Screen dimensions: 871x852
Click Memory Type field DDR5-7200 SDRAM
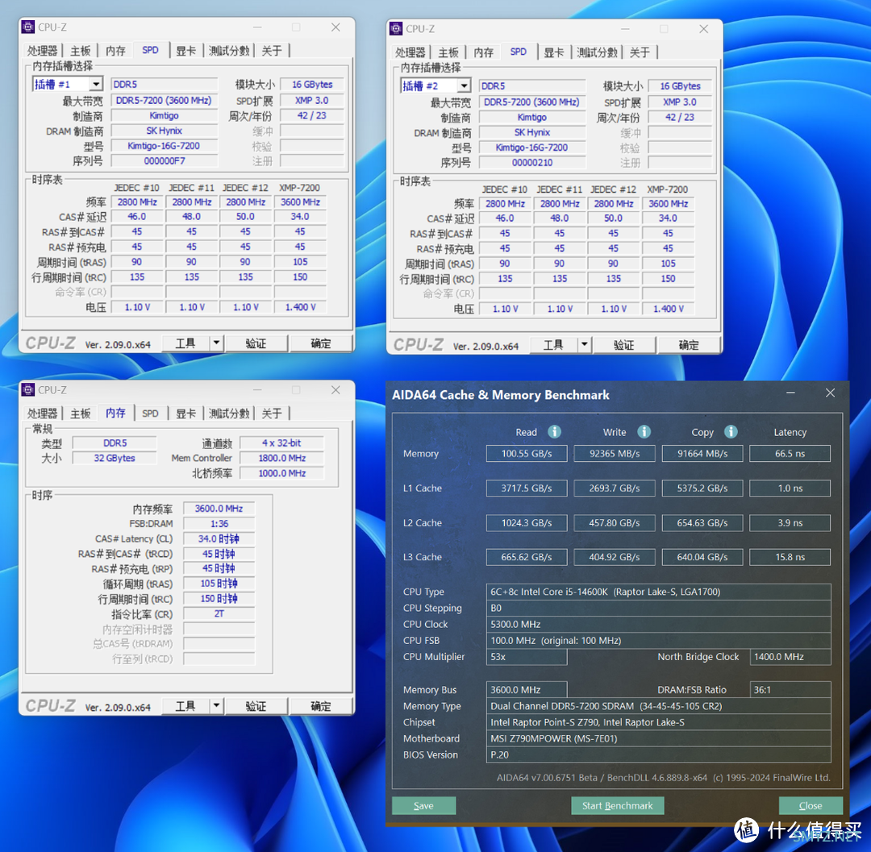tap(658, 706)
